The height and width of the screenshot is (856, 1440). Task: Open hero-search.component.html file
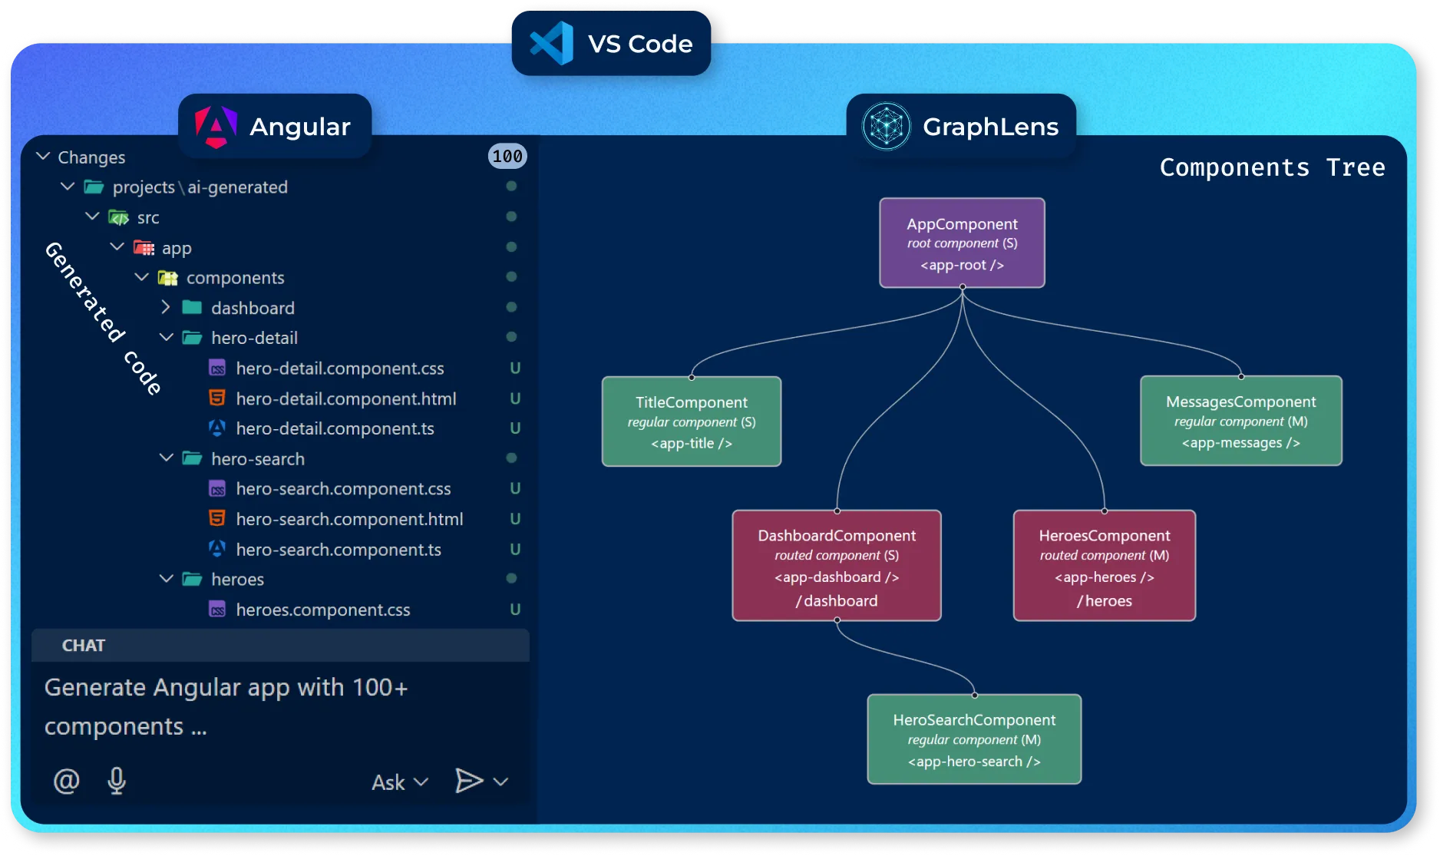tap(349, 519)
